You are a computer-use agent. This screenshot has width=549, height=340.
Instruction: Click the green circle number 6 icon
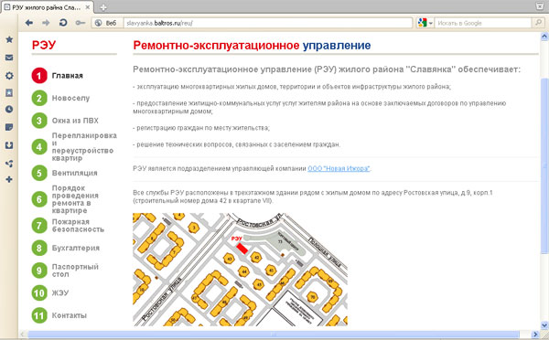[39, 199]
